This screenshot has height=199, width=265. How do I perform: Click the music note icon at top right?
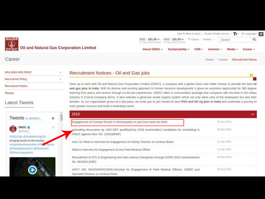261,34
